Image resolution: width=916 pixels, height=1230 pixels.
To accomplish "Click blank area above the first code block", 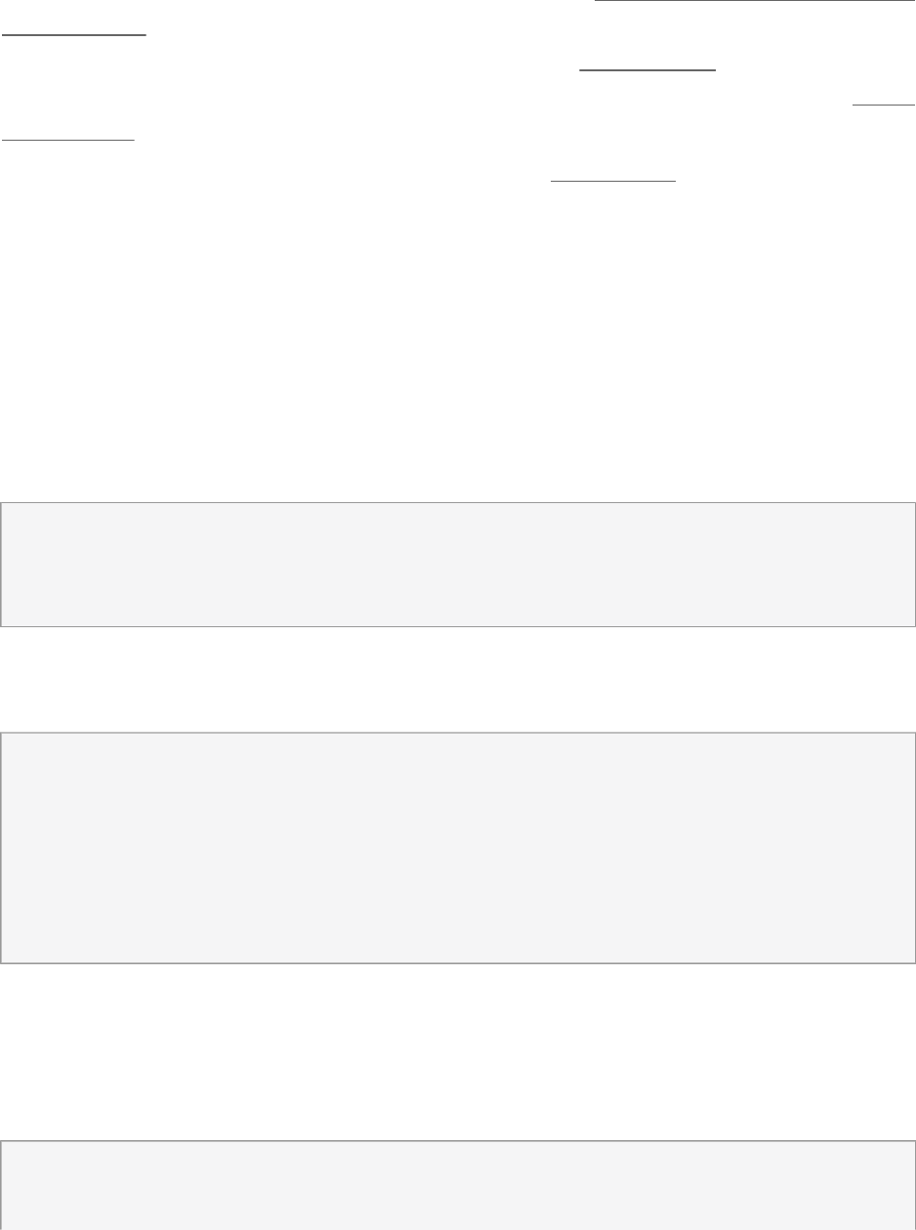I will [458, 391].
